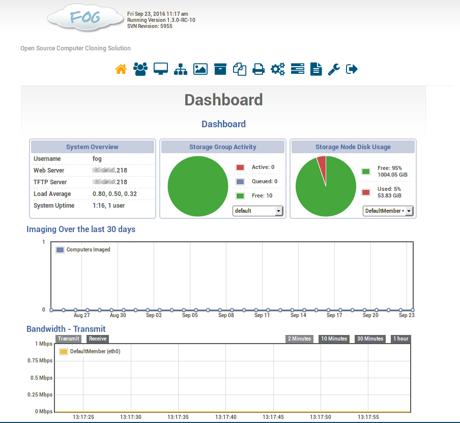The width and height of the screenshot is (460, 423).
Task: Open Host Management monitor icon
Action: [x=161, y=69]
